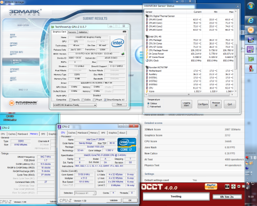Image resolution: width=257 pixels, height=206 pixels.
Task: Switch to the GPU-Z Validation tab
Action: point(83,32)
